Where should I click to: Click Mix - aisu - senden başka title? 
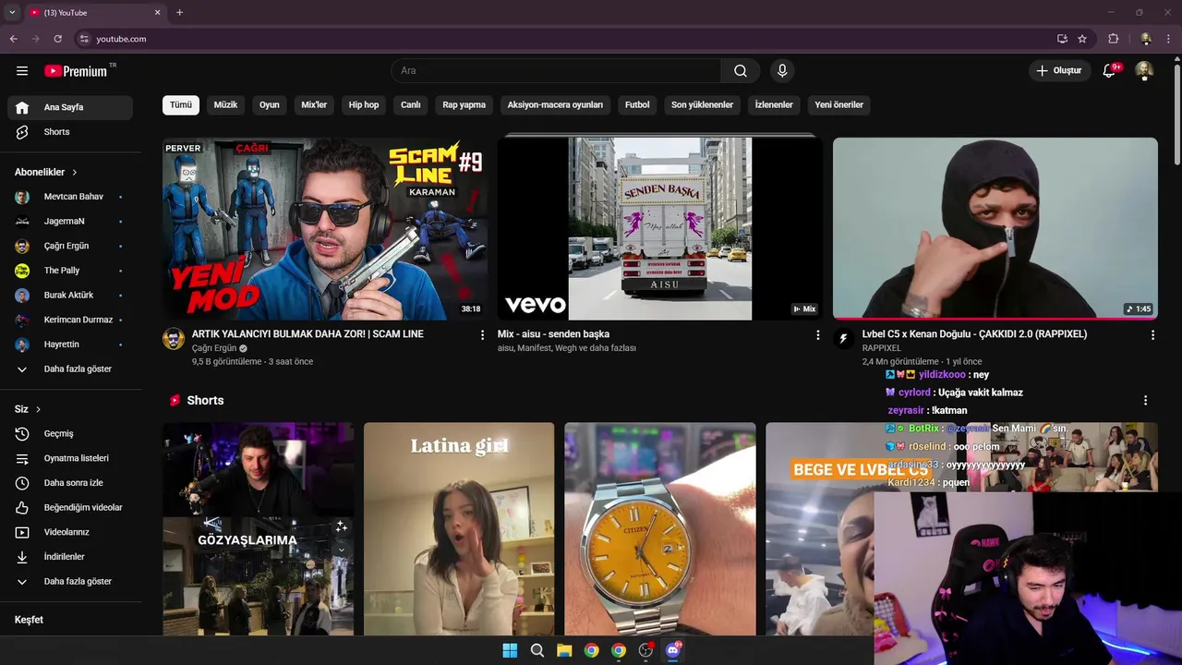point(553,334)
